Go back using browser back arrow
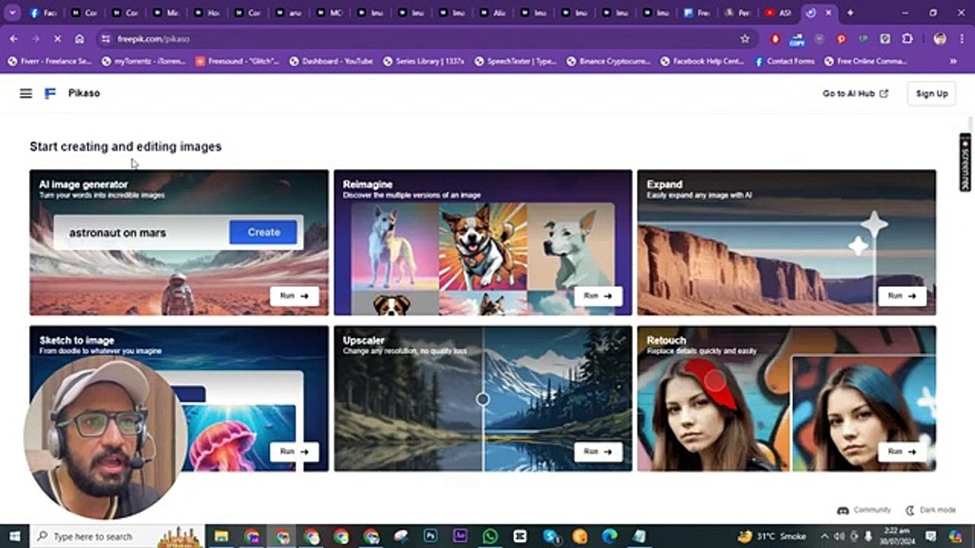Viewport: 975px width, 548px height. tap(14, 39)
